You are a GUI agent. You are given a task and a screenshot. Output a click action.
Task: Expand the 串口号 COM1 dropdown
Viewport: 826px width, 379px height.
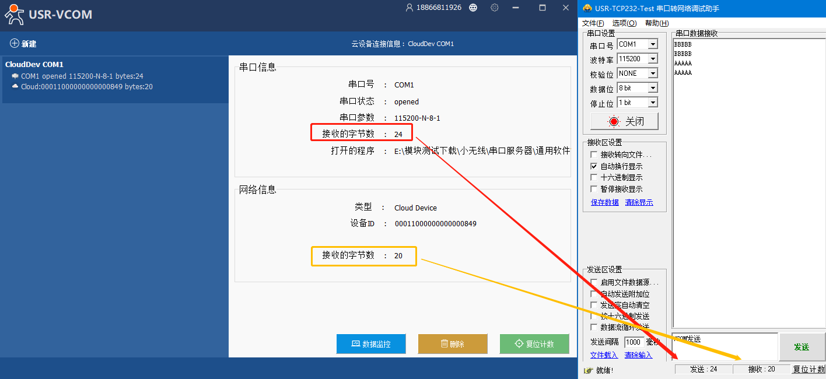click(x=653, y=44)
